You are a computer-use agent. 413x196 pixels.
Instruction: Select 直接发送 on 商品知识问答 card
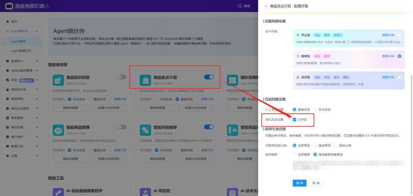coord(90,99)
